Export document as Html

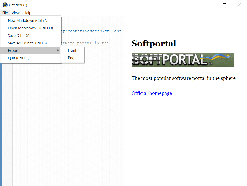(x=72, y=50)
